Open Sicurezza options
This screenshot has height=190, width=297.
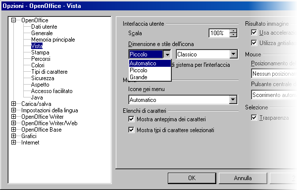[x=43, y=78]
